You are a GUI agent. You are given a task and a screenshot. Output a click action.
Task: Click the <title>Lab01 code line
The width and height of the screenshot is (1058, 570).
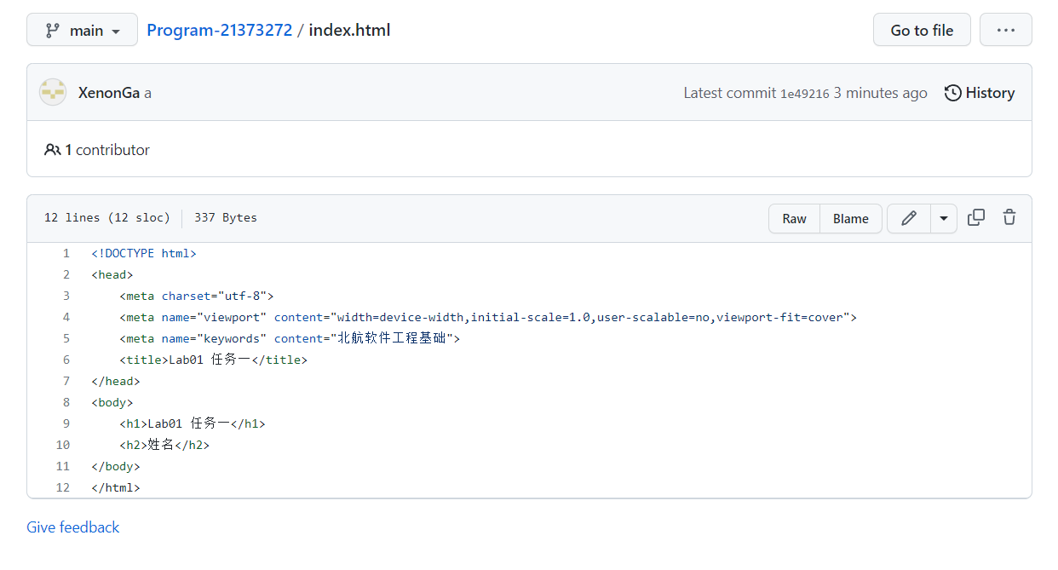click(213, 360)
